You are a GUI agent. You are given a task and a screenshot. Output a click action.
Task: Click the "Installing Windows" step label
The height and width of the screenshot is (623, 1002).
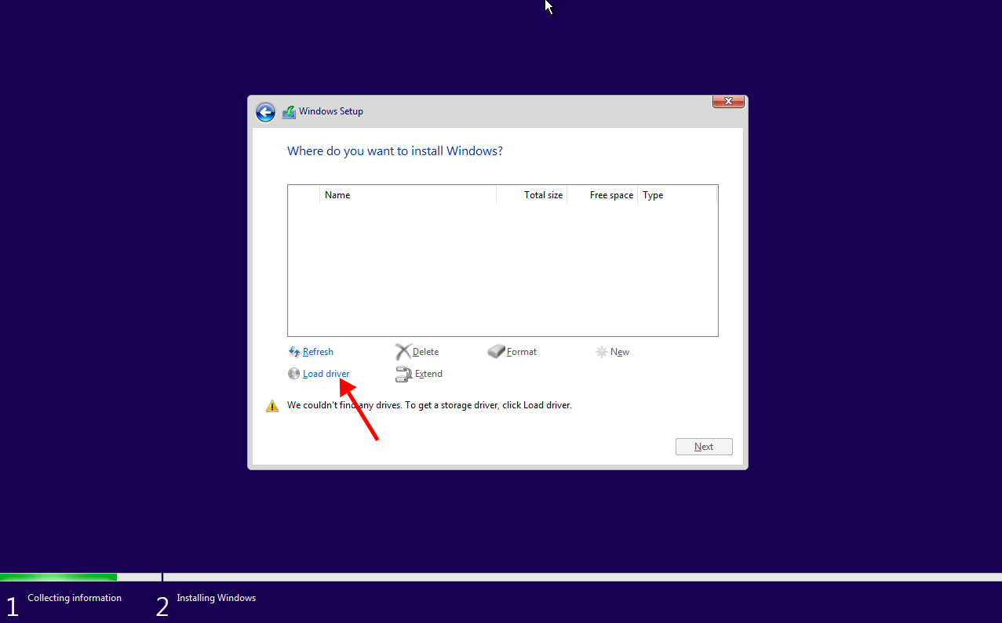click(x=217, y=598)
